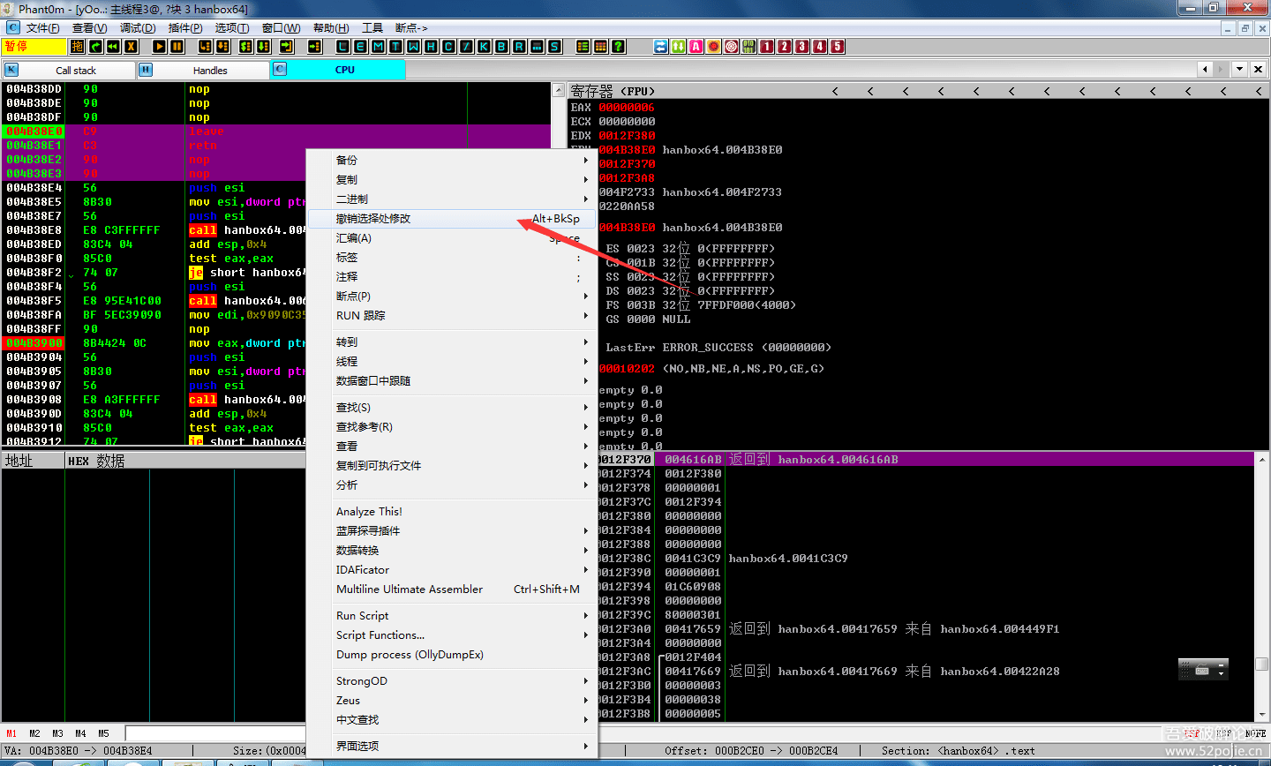Click the command input field
The height and width of the screenshot is (766, 1271).
[215, 733]
